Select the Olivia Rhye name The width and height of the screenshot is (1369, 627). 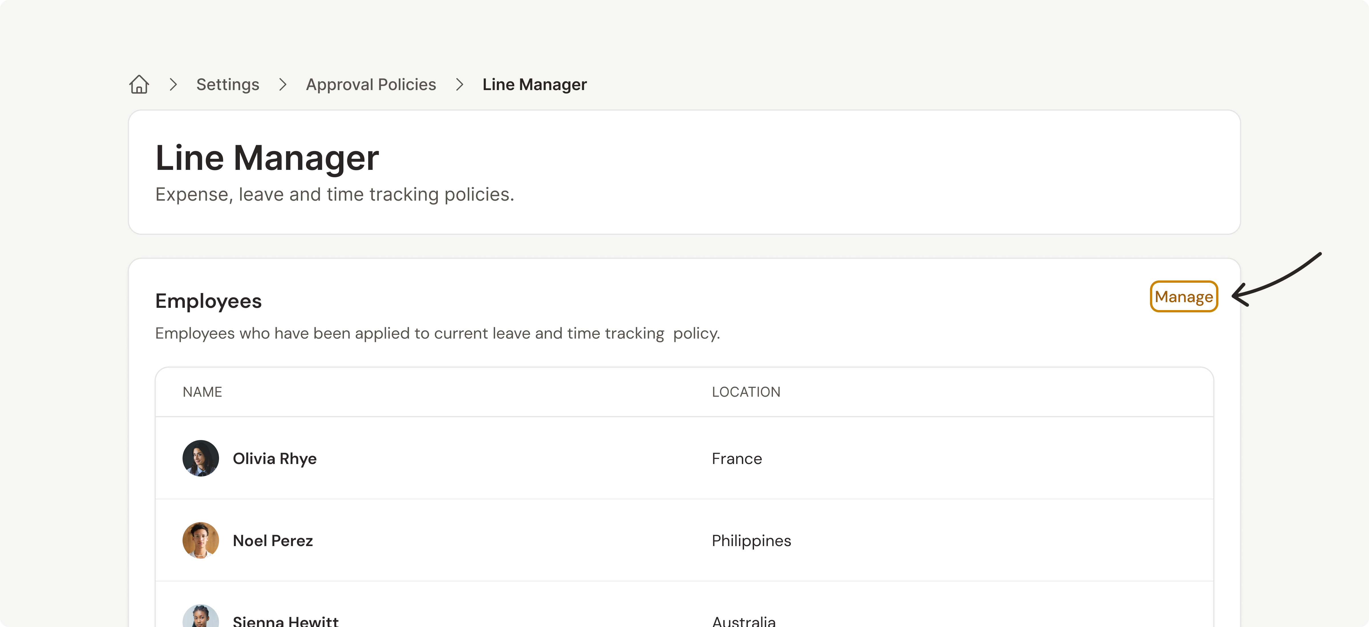pyautogui.click(x=274, y=458)
